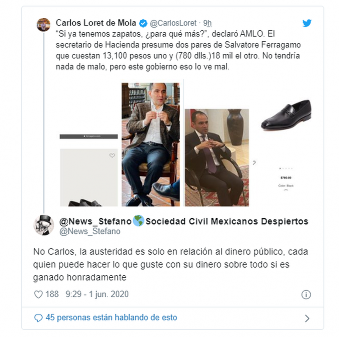The image size is (339, 337).
Task: Open the @CarlosLoret handle link
Action: click(x=173, y=23)
